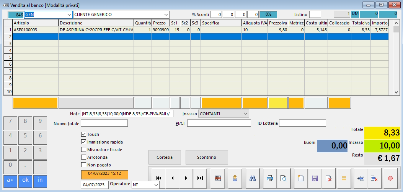Click the Articolo column header
403x192 pixels.
[x=36, y=23]
